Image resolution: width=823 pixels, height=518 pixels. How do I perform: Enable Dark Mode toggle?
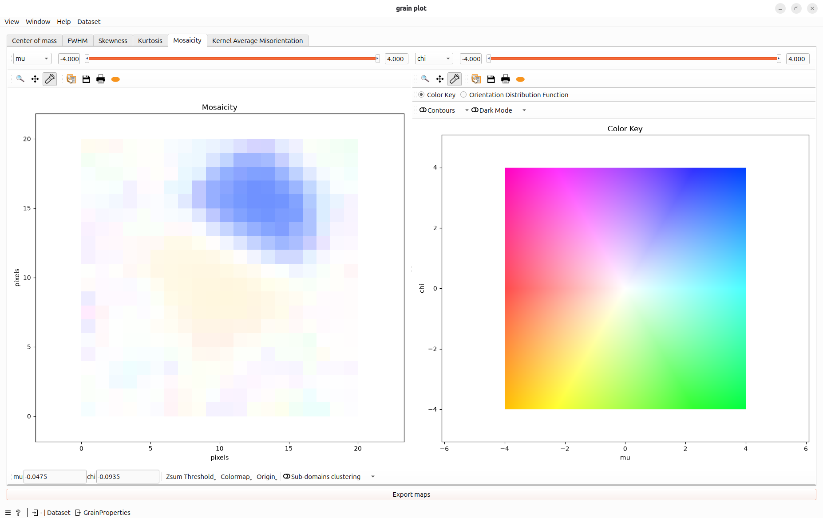pyautogui.click(x=492, y=110)
